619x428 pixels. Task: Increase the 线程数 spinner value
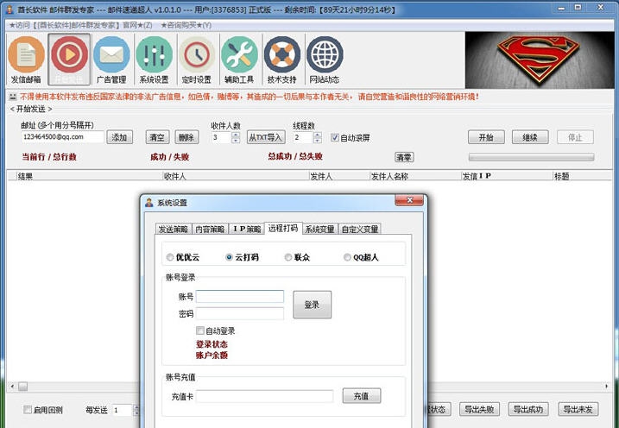click(318, 134)
